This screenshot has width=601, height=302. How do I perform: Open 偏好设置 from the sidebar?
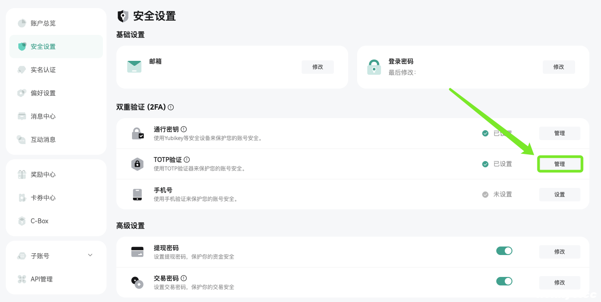pos(43,93)
